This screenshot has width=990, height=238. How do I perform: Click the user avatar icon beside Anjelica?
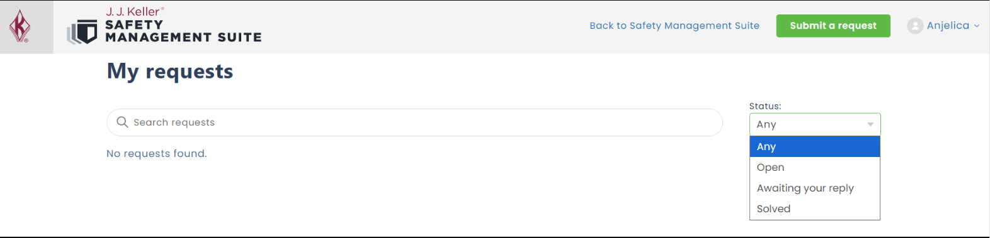pyautogui.click(x=915, y=26)
